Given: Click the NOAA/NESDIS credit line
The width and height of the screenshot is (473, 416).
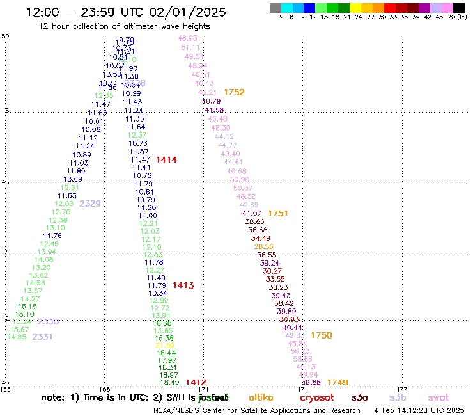Looking at the screenshot, I should coord(257,411).
